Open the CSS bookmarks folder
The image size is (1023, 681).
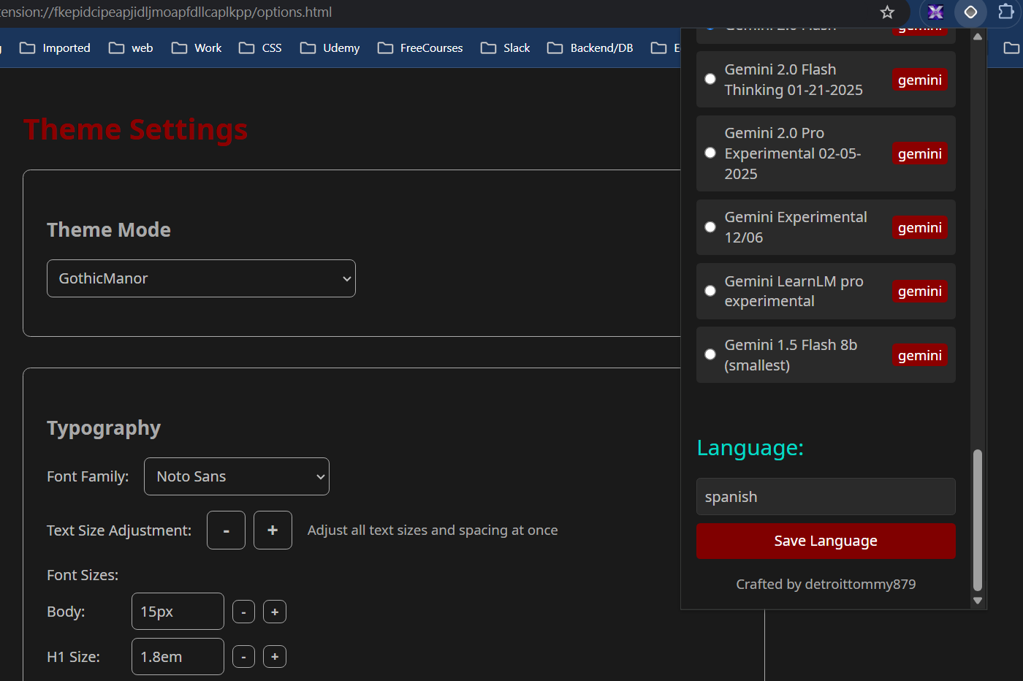pyautogui.click(x=260, y=47)
